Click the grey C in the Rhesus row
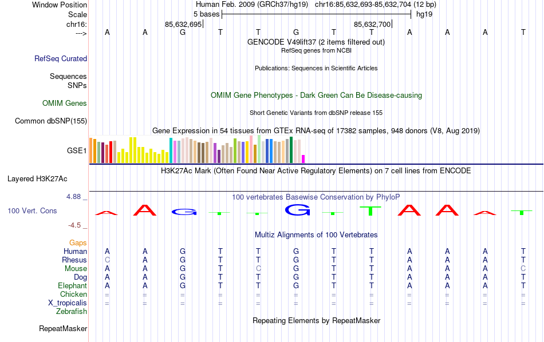 (x=107, y=260)
